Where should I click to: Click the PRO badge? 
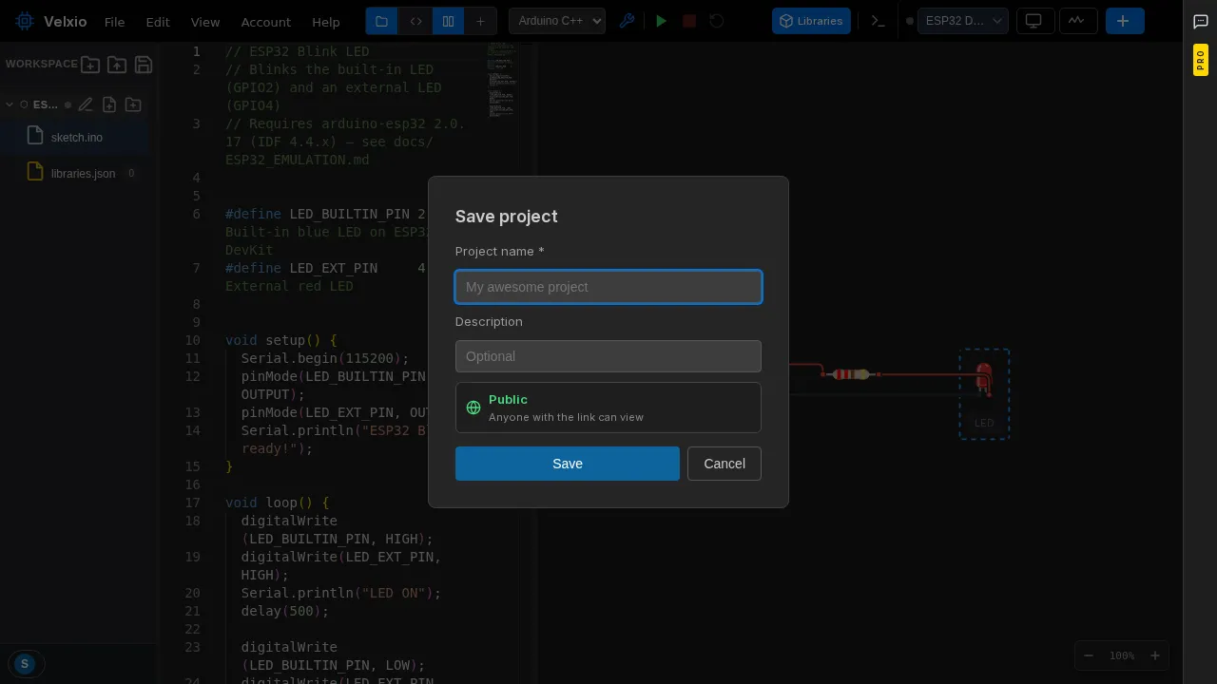point(1201,61)
